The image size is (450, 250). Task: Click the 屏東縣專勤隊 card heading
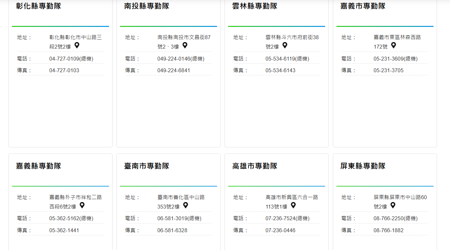click(363, 166)
